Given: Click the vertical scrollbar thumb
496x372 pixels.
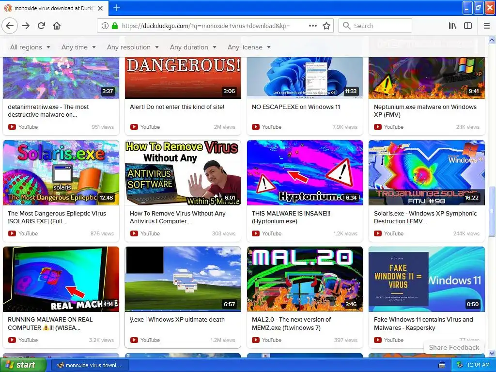Looking at the screenshot, I should pyautogui.click(x=492, y=211).
